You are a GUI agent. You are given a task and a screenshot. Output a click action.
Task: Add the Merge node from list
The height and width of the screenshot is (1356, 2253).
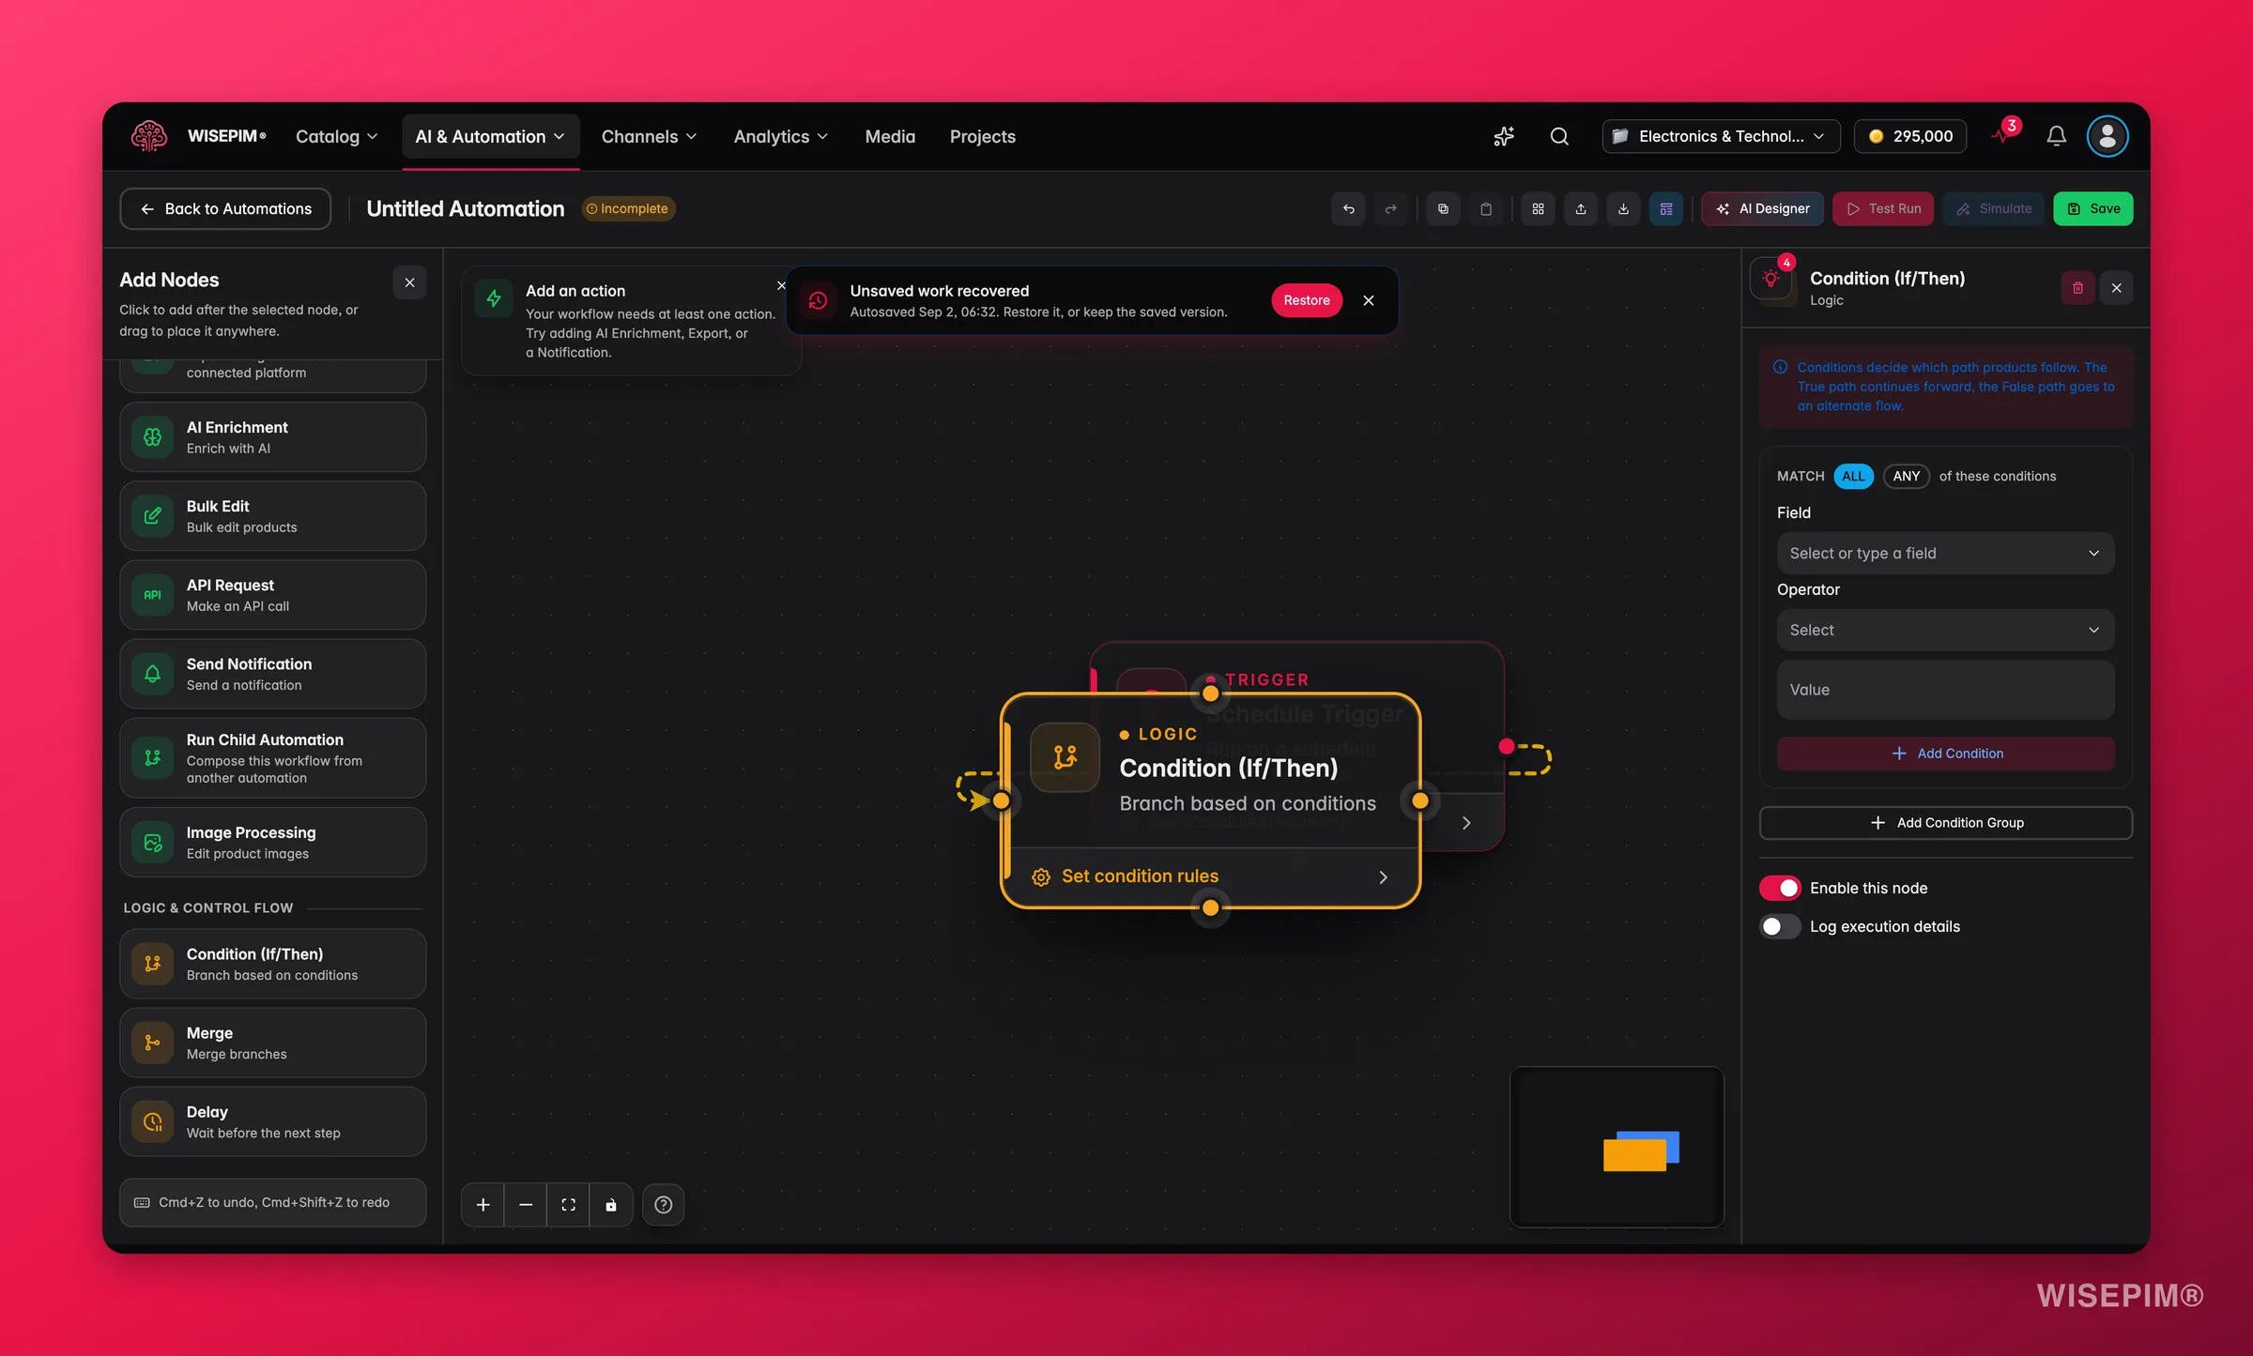tap(272, 1043)
